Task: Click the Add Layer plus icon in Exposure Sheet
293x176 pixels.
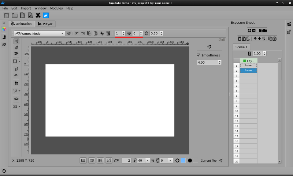Action: click(x=249, y=30)
